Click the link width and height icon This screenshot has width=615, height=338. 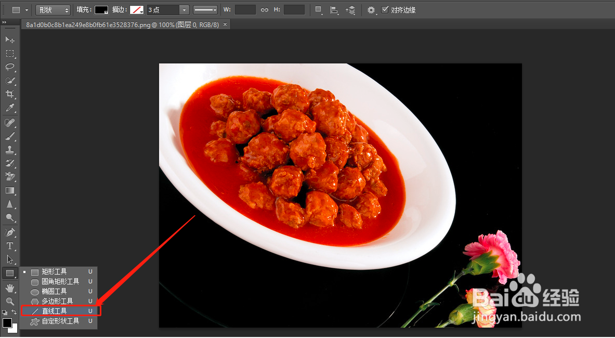(x=265, y=10)
